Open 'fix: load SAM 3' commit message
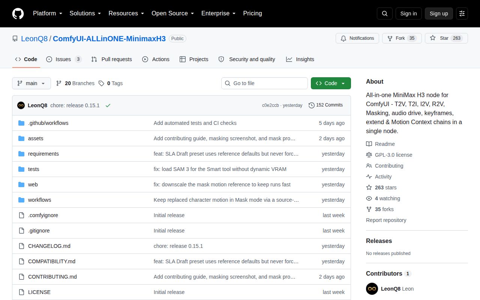 click(220, 169)
